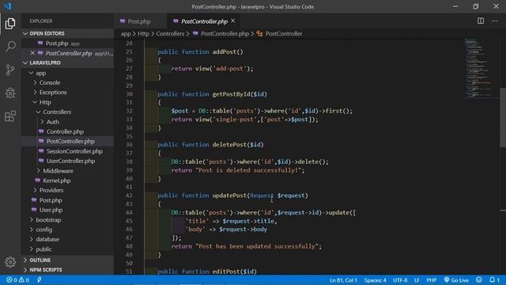Open the Extensions view

pos(10,116)
